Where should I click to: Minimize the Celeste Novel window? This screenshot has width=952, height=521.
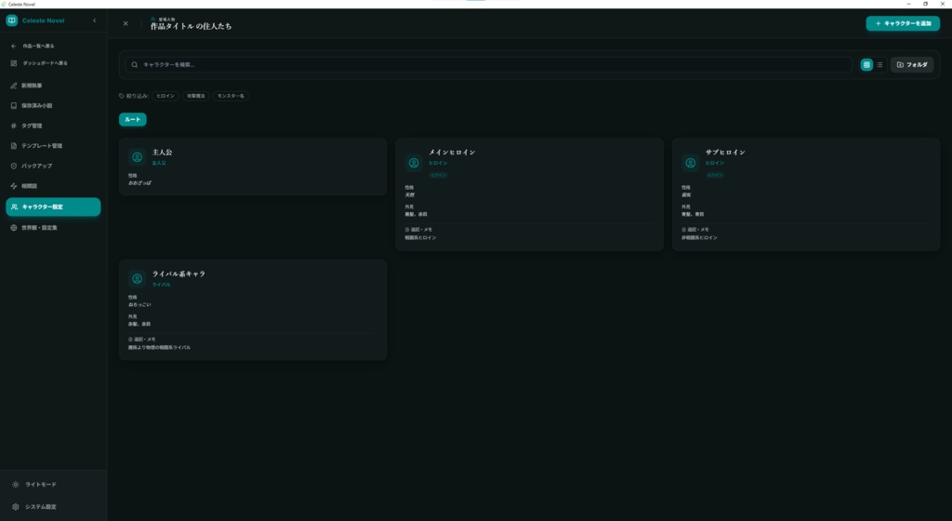coord(909,4)
